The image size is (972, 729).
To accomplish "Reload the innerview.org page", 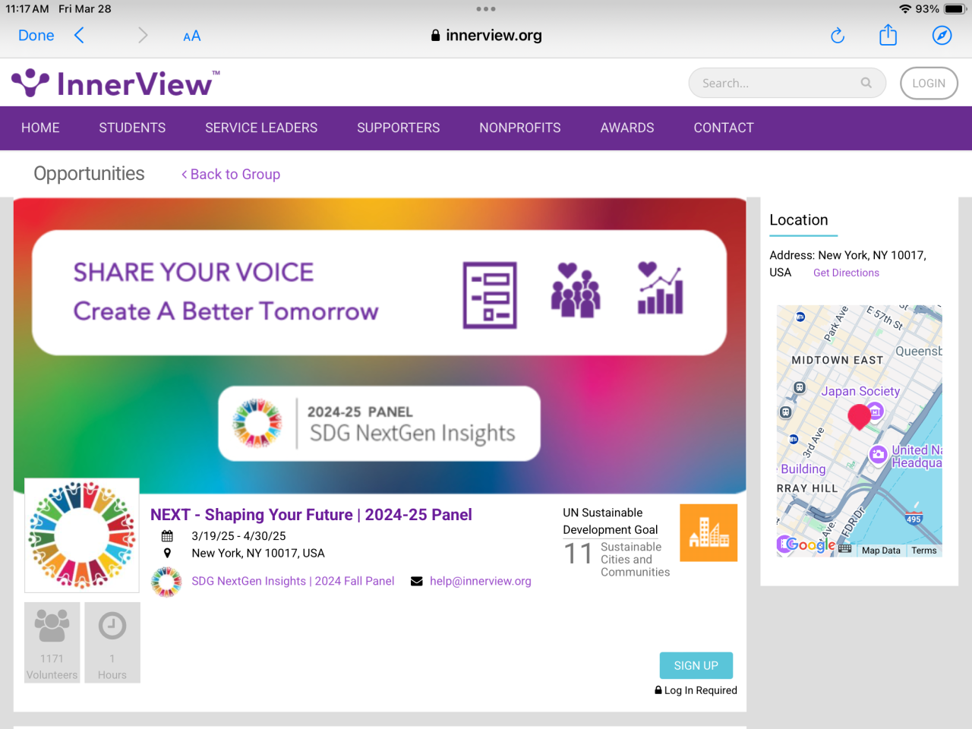I will point(838,36).
